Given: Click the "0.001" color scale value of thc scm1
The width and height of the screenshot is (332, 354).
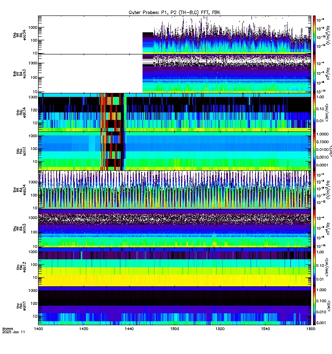Looking at the screenshot, I should click(321, 323).
